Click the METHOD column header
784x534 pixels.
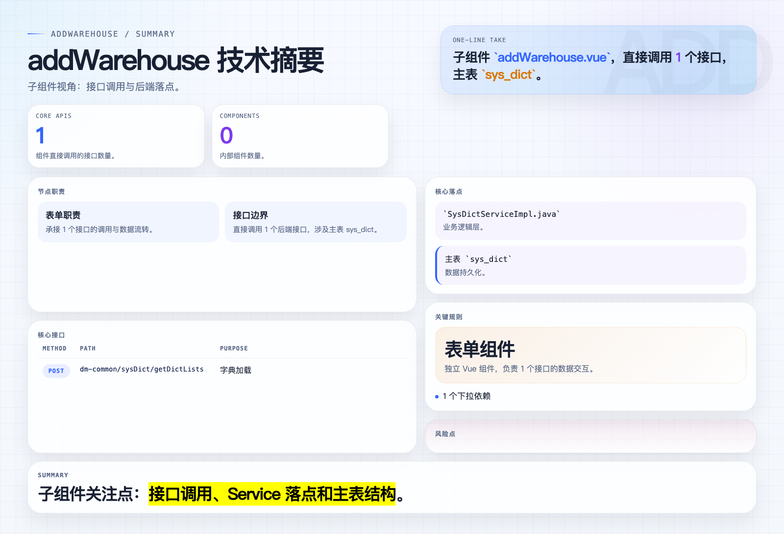tap(54, 348)
